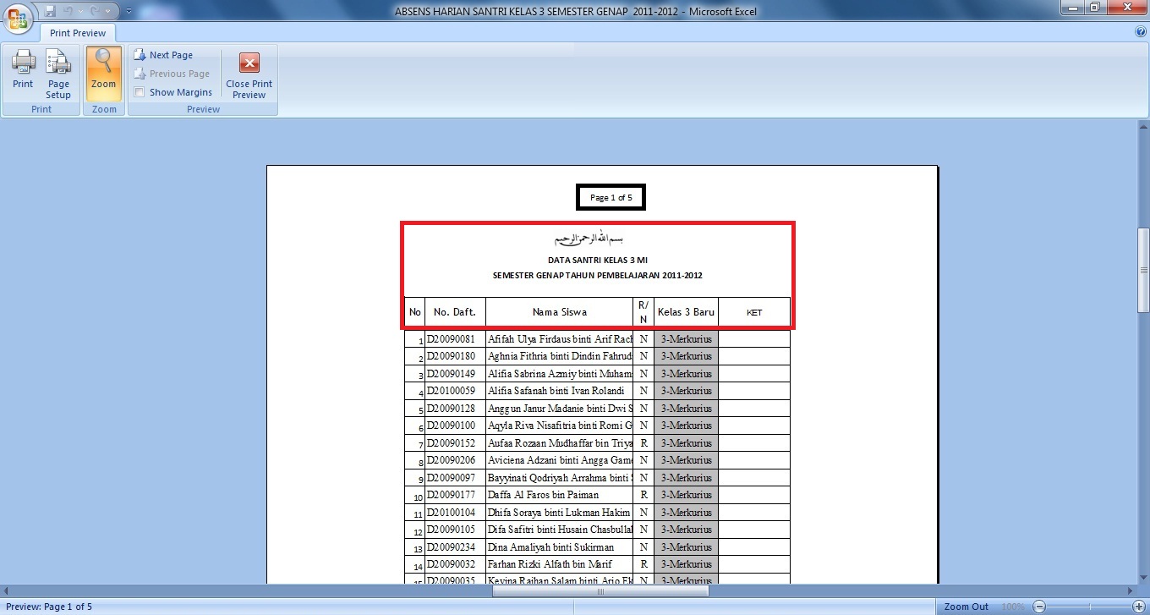Screen dimensions: 1150x615
Task: Open Page Setup dialog
Action: tap(58, 74)
